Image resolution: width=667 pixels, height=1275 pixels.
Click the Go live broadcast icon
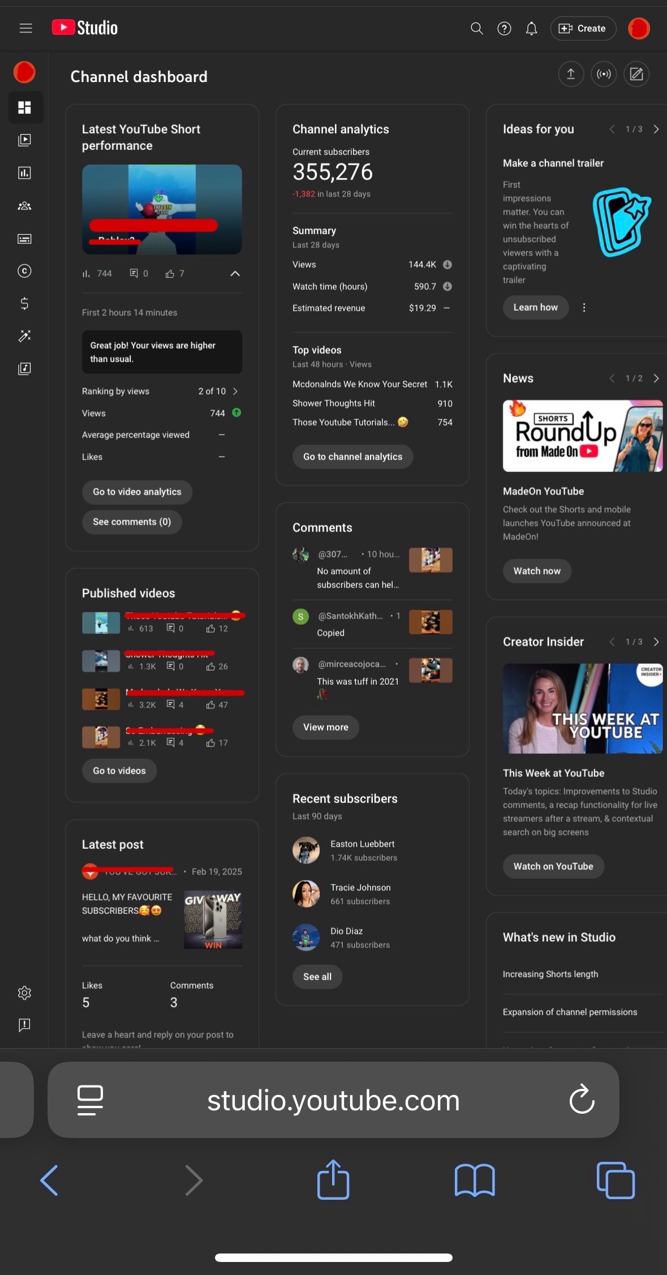[x=604, y=74]
